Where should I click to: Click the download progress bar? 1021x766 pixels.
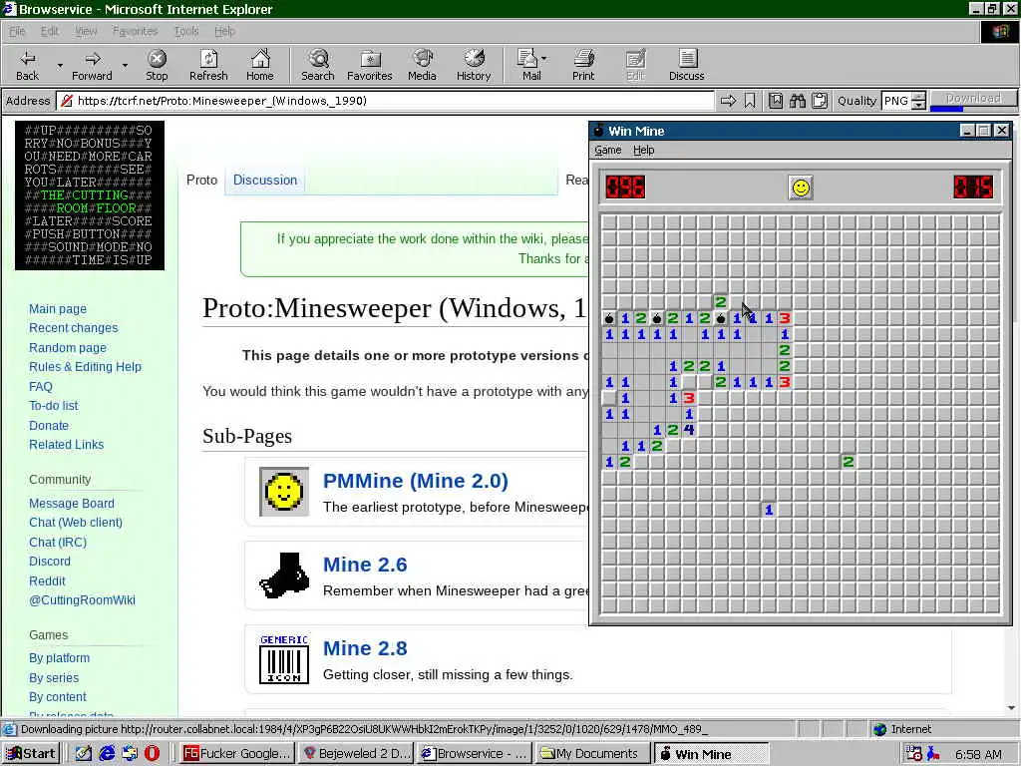(x=973, y=108)
